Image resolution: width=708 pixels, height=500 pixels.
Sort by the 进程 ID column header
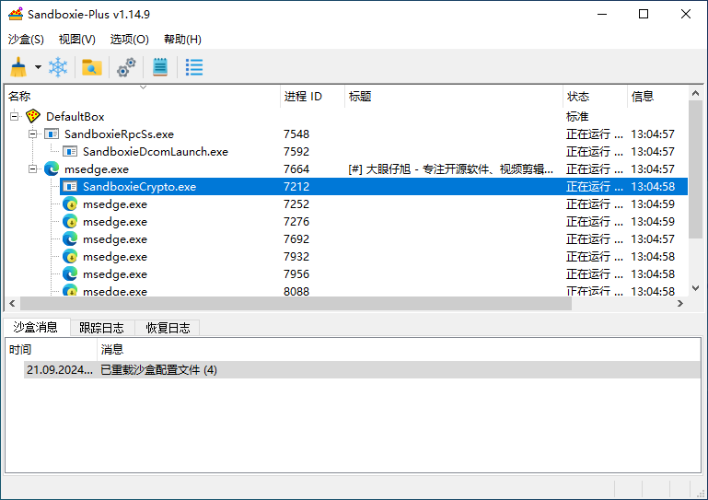tap(312, 96)
